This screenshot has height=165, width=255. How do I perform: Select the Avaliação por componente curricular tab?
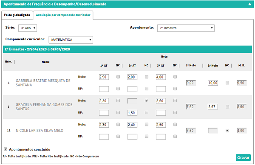63,15
